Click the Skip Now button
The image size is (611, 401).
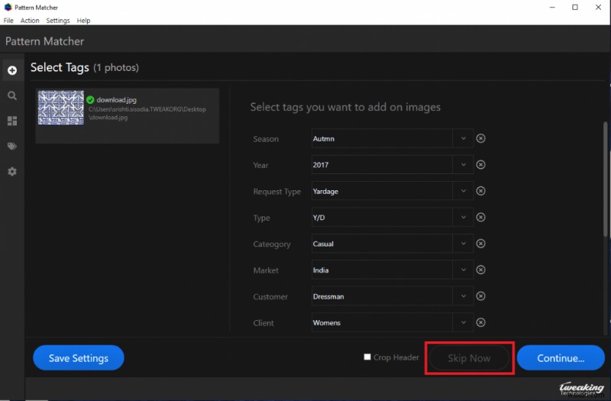[x=469, y=358]
